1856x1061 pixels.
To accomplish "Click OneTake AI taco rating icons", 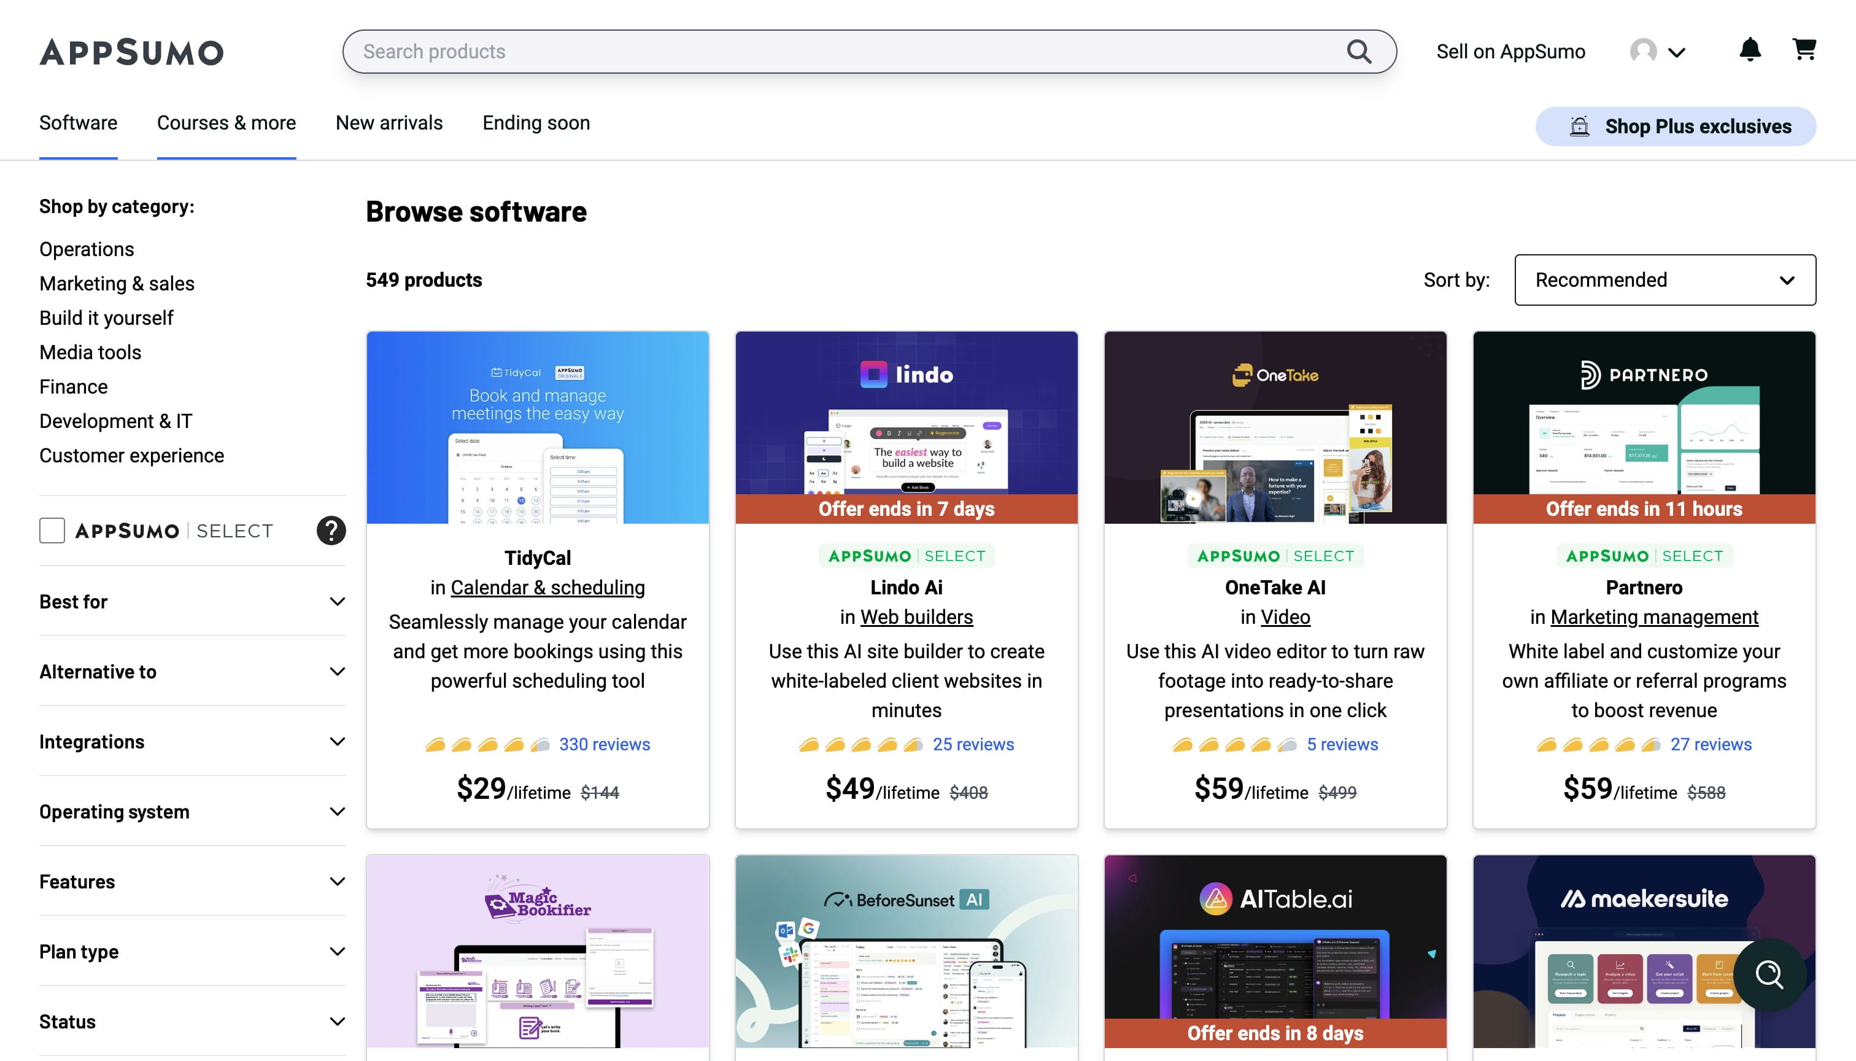I will point(1235,744).
